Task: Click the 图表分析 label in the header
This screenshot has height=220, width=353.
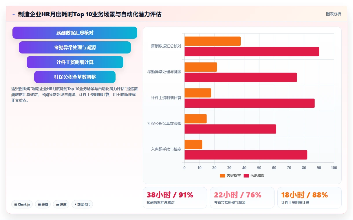Action: (333, 14)
